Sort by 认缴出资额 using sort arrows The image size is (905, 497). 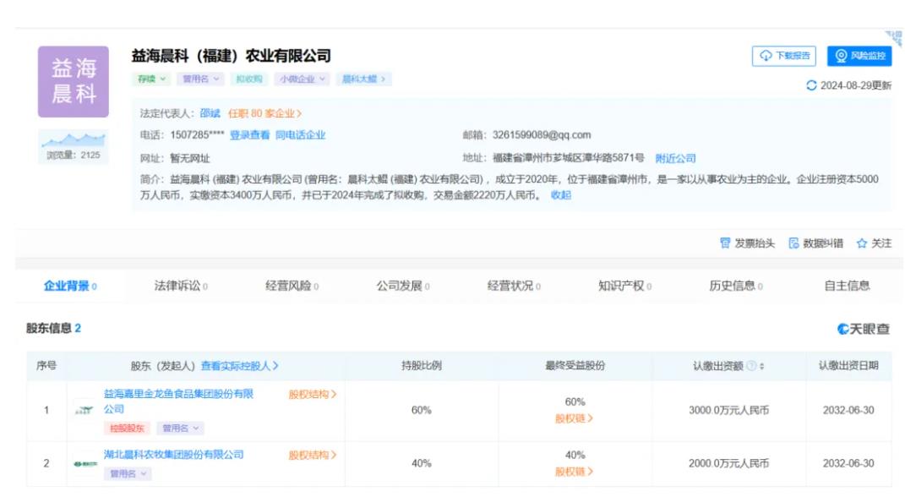762,366
